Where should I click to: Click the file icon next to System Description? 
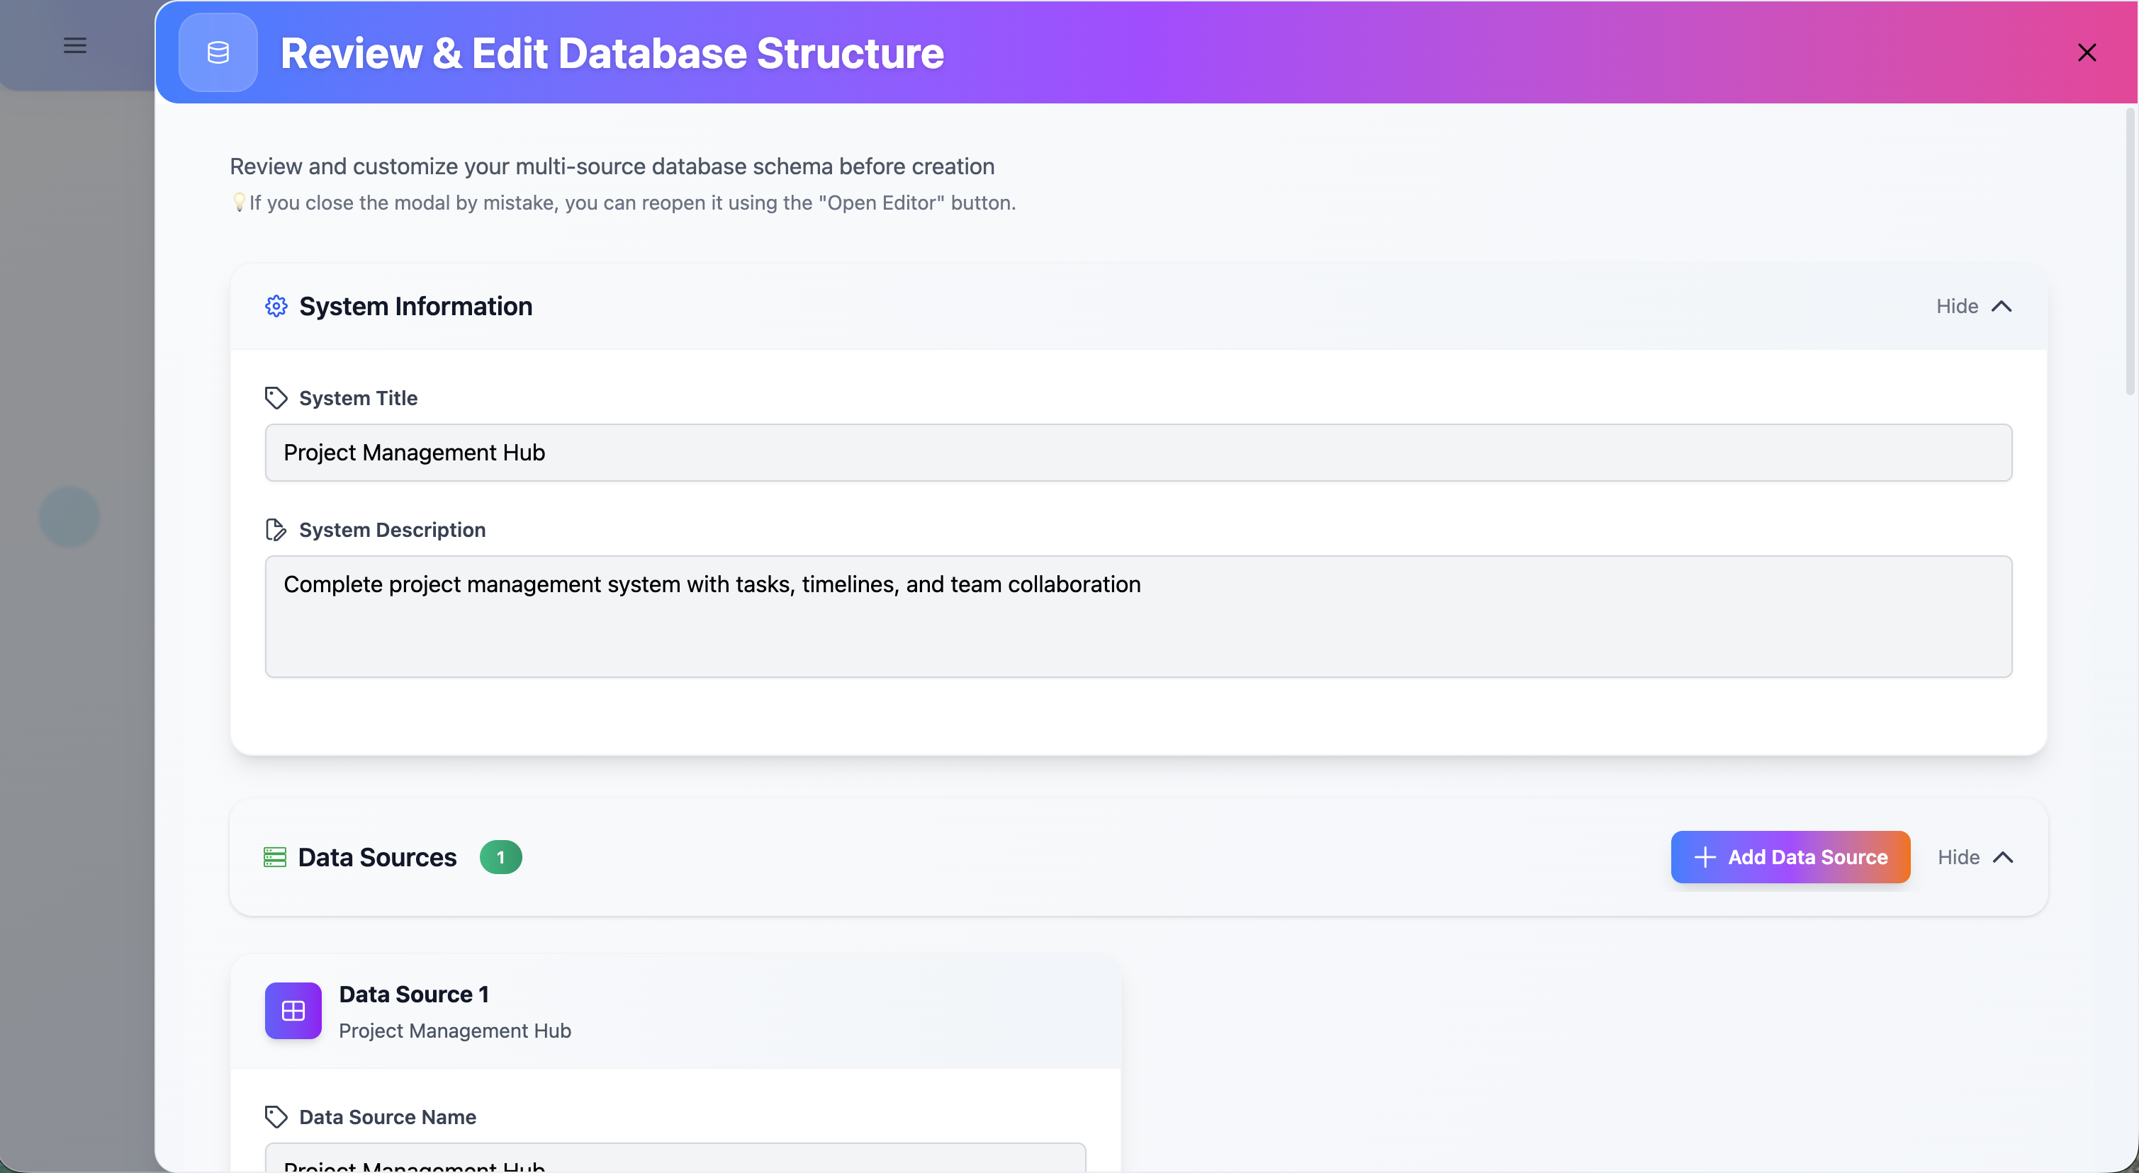click(x=276, y=530)
